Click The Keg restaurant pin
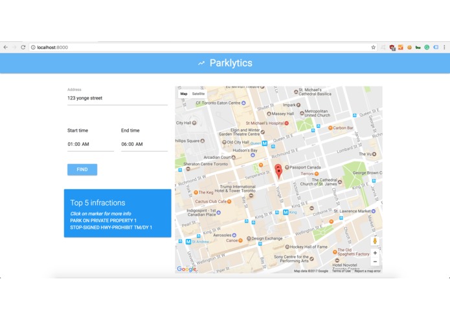Screen dimensions: 450x319 (x=196, y=192)
